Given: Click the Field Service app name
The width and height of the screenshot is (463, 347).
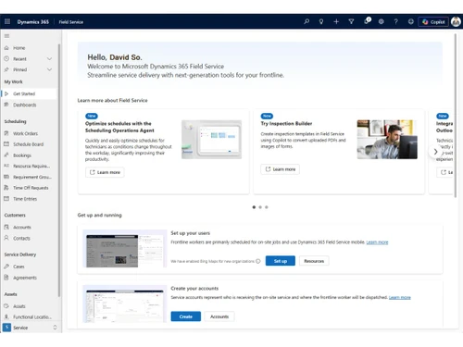Looking at the screenshot, I should [71, 22].
